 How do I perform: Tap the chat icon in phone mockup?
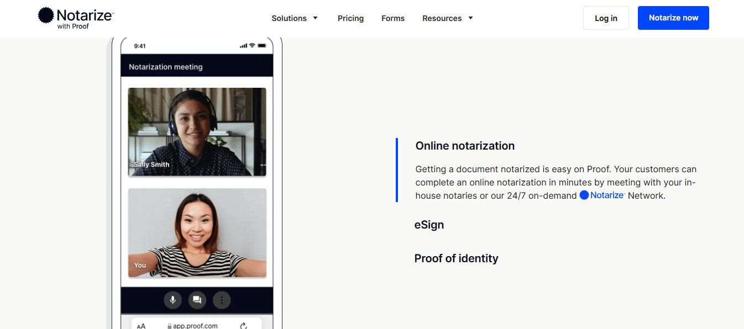[x=197, y=300]
